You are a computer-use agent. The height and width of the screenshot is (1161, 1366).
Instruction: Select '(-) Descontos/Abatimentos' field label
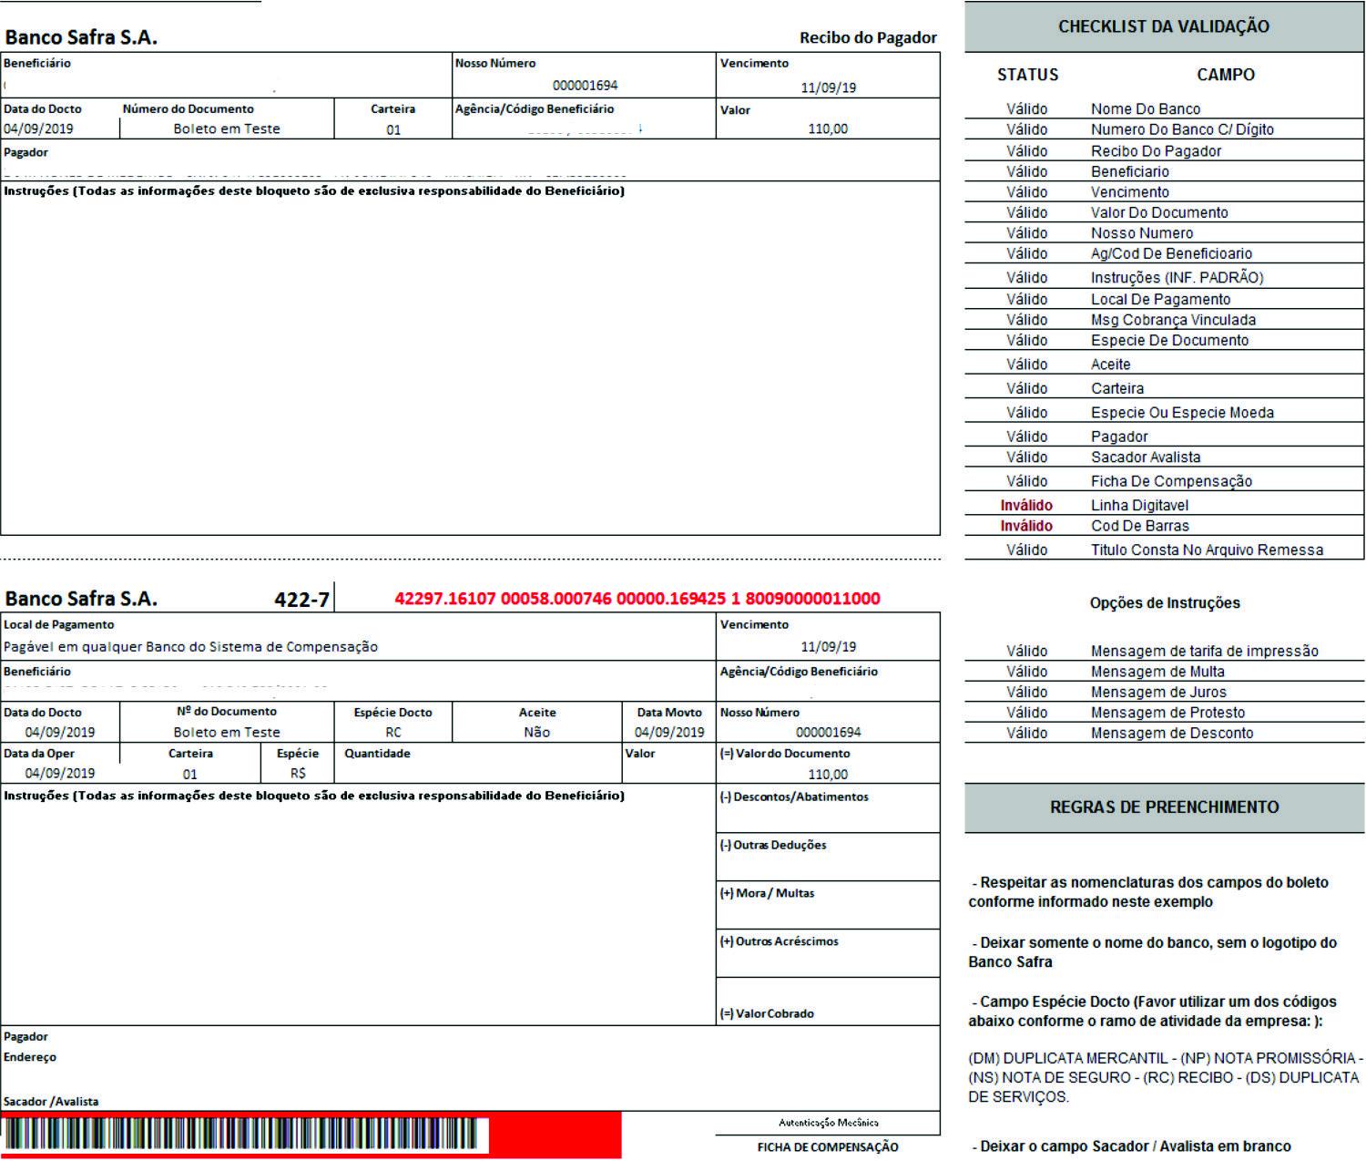coord(794,796)
